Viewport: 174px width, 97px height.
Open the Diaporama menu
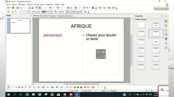coord(49,4)
